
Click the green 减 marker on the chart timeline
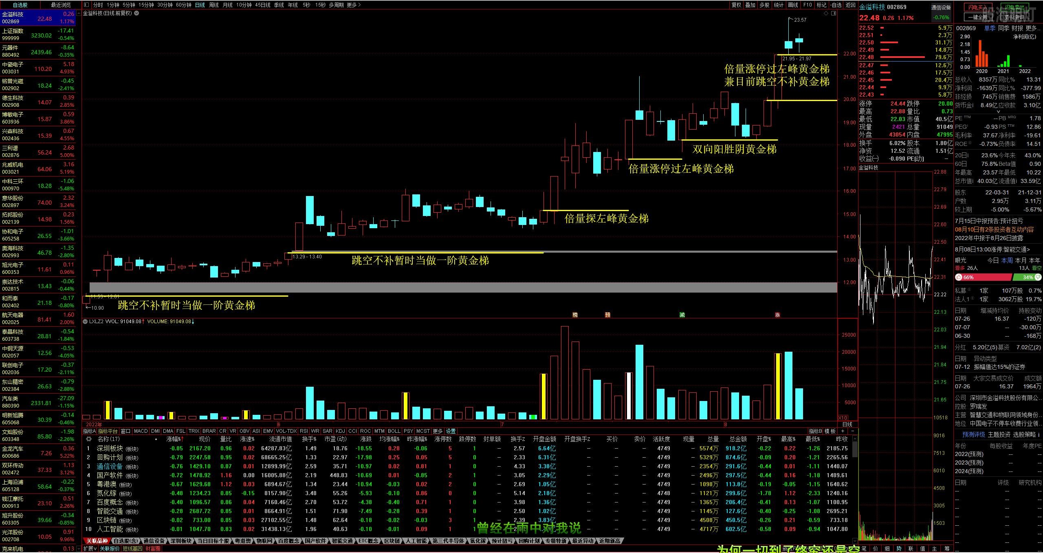(682, 315)
